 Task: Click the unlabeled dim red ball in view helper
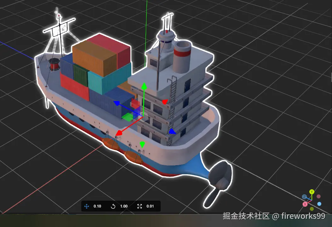(318, 197)
